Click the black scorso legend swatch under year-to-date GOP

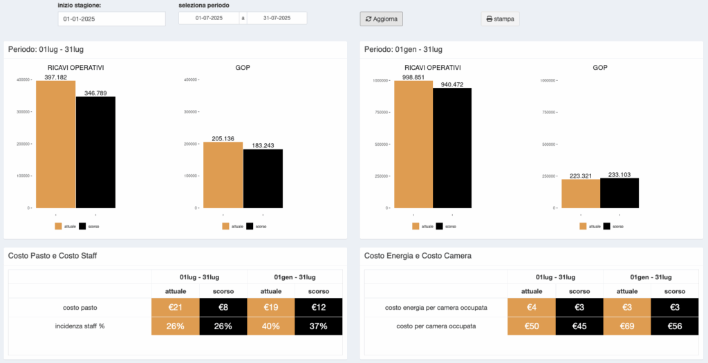pyautogui.click(x=607, y=226)
